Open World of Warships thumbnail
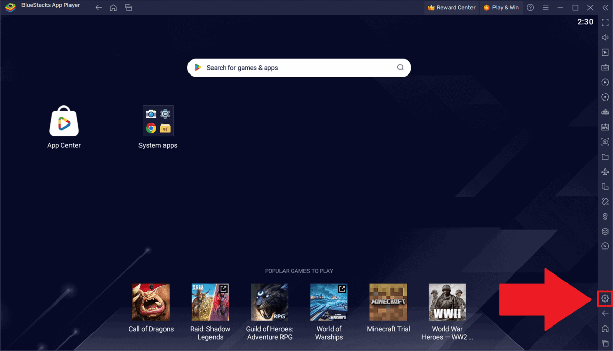The height and width of the screenshot is (351, 613). point(328,302)
